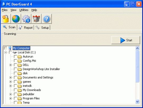This screenshot has width=143, height=108.
Task: Select the disk folder label
Action: [25, 73]
